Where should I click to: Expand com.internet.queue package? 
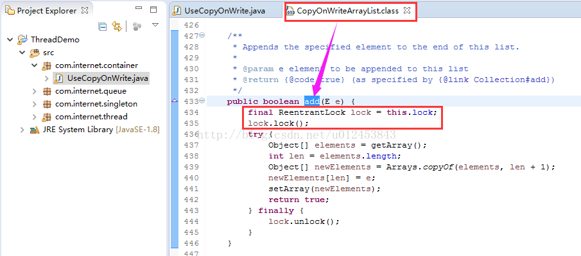[x=35, y=91]
